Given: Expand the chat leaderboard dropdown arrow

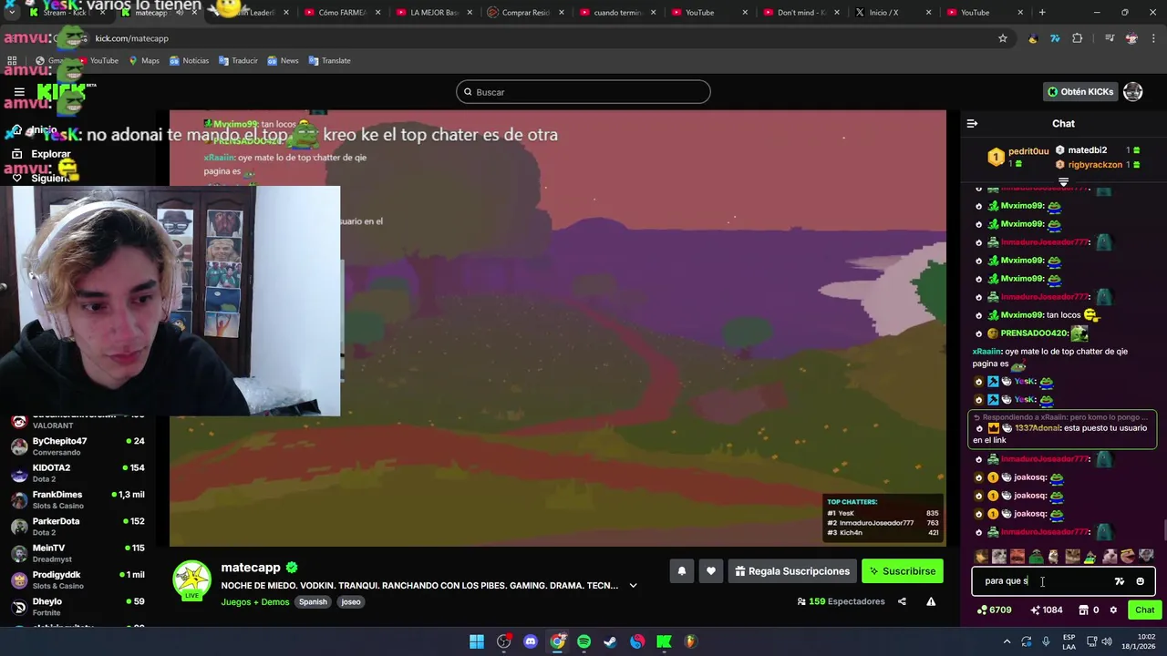Looking at the screenshot, I should pos(1063,182).
